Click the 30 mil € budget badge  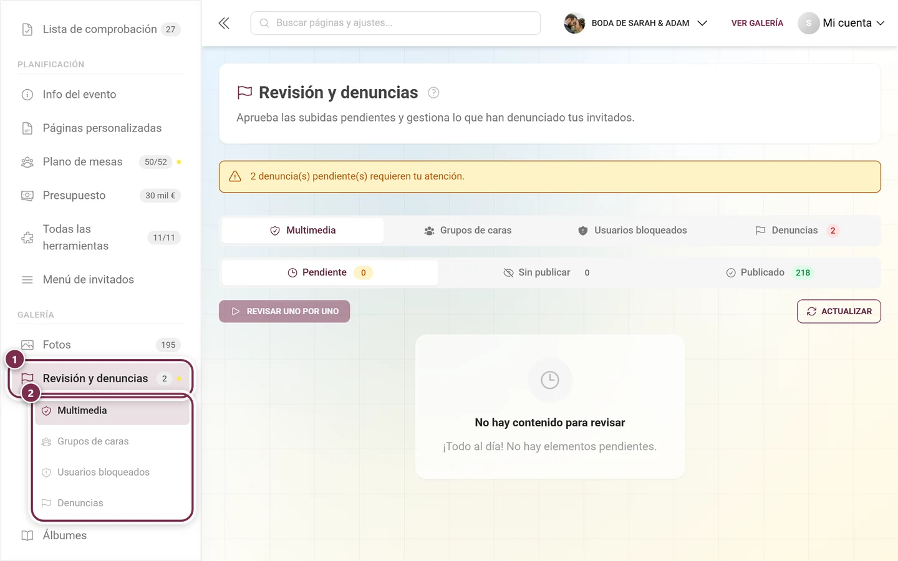click(x=160, y=196)
